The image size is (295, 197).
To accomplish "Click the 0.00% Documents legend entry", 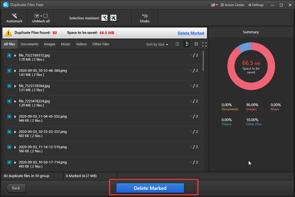I will coord(230,107).
